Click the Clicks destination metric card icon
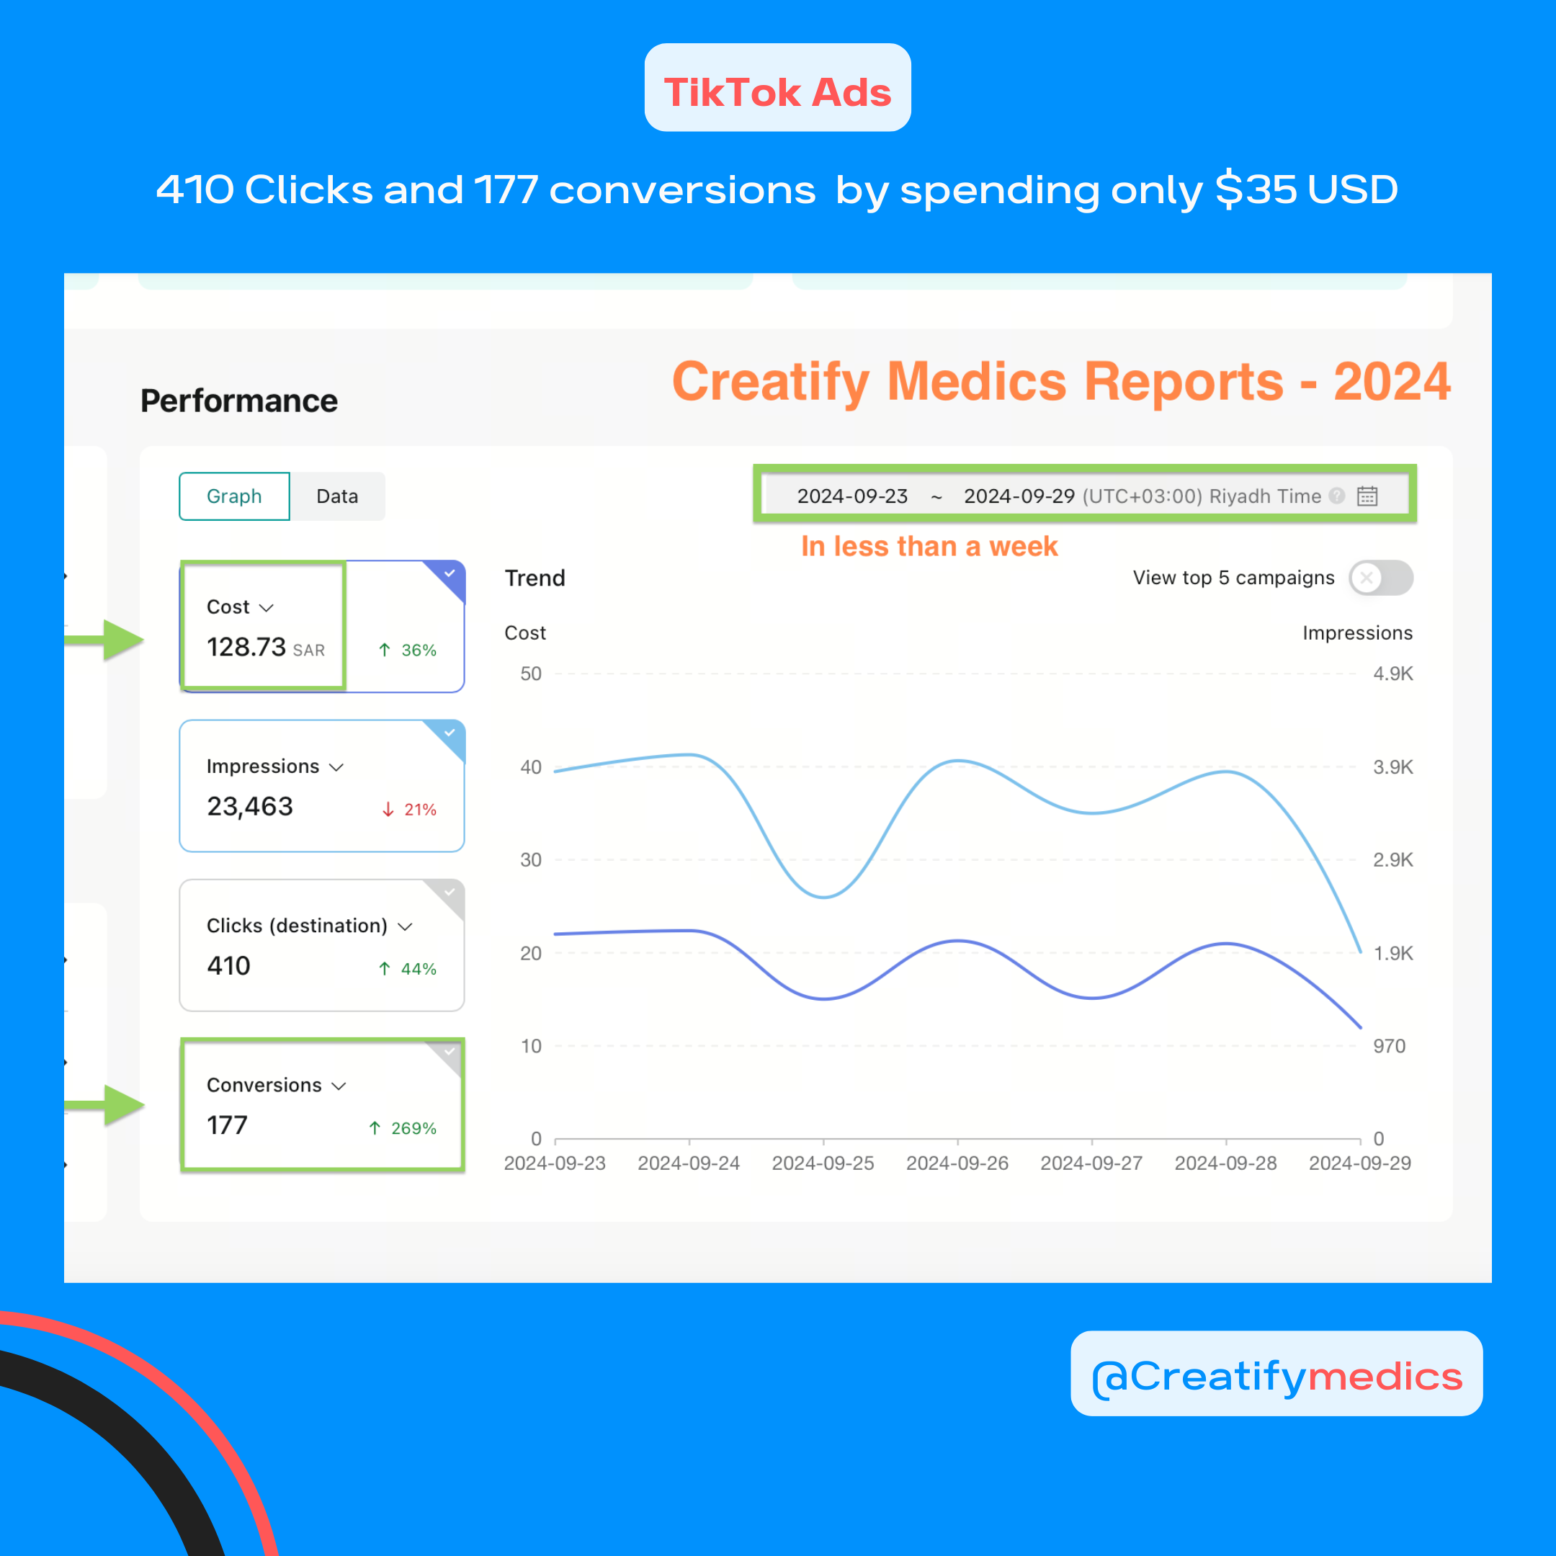 pyautogui.click(x=455, y=882)
